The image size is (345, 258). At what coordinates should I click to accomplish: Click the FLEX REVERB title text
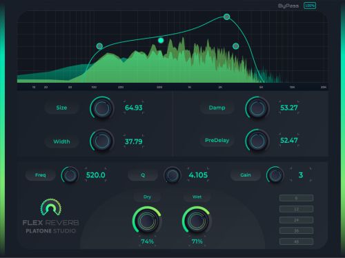50,223
